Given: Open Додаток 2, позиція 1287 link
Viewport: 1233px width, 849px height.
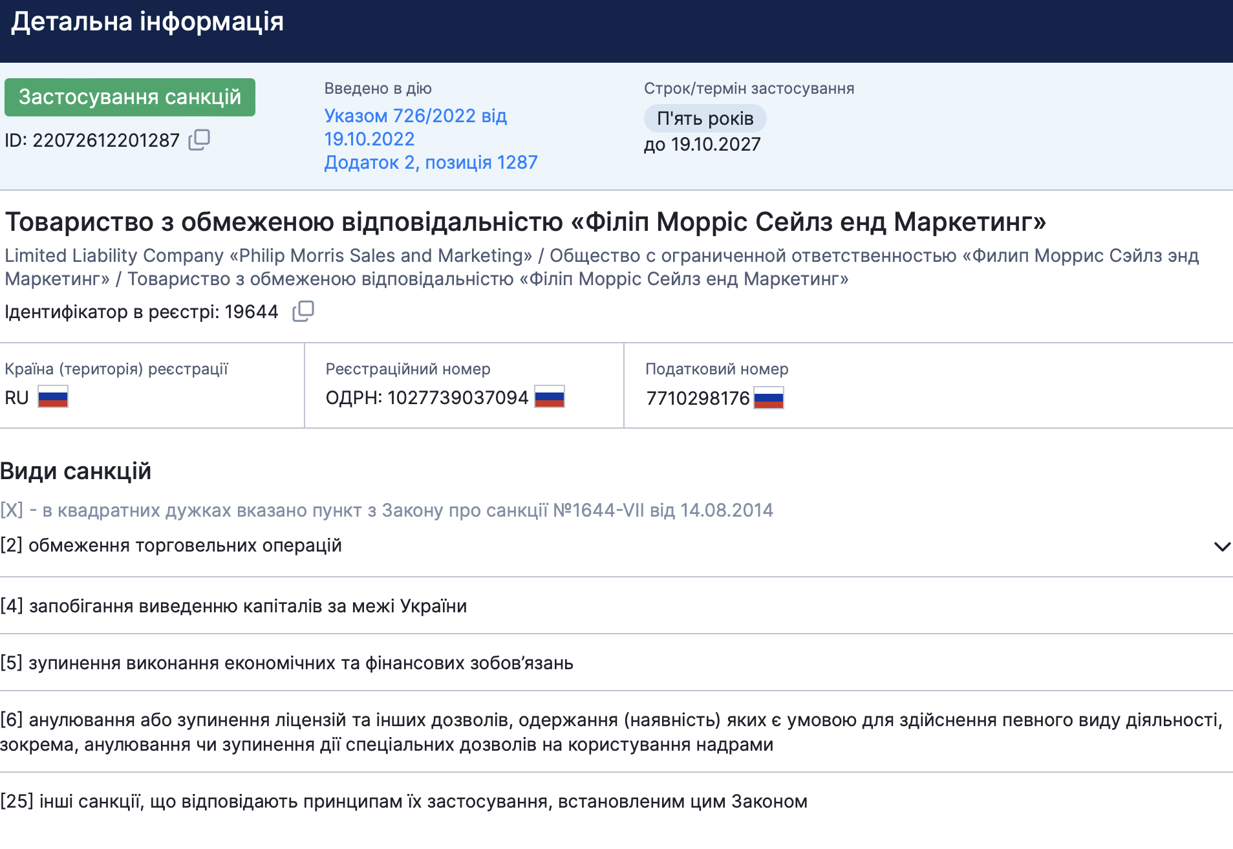Looking at the screenshot, I should 431,162.
